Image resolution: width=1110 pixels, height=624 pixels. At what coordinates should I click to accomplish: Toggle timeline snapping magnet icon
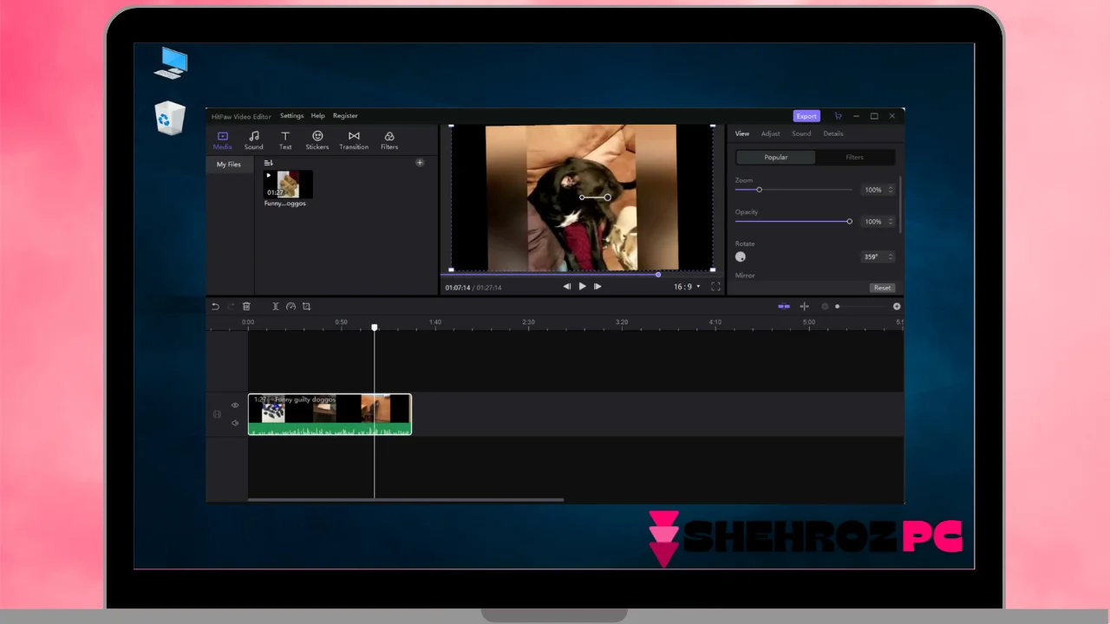784,306
